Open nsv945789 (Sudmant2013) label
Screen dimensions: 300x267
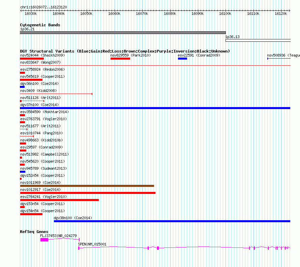(43, 168)
